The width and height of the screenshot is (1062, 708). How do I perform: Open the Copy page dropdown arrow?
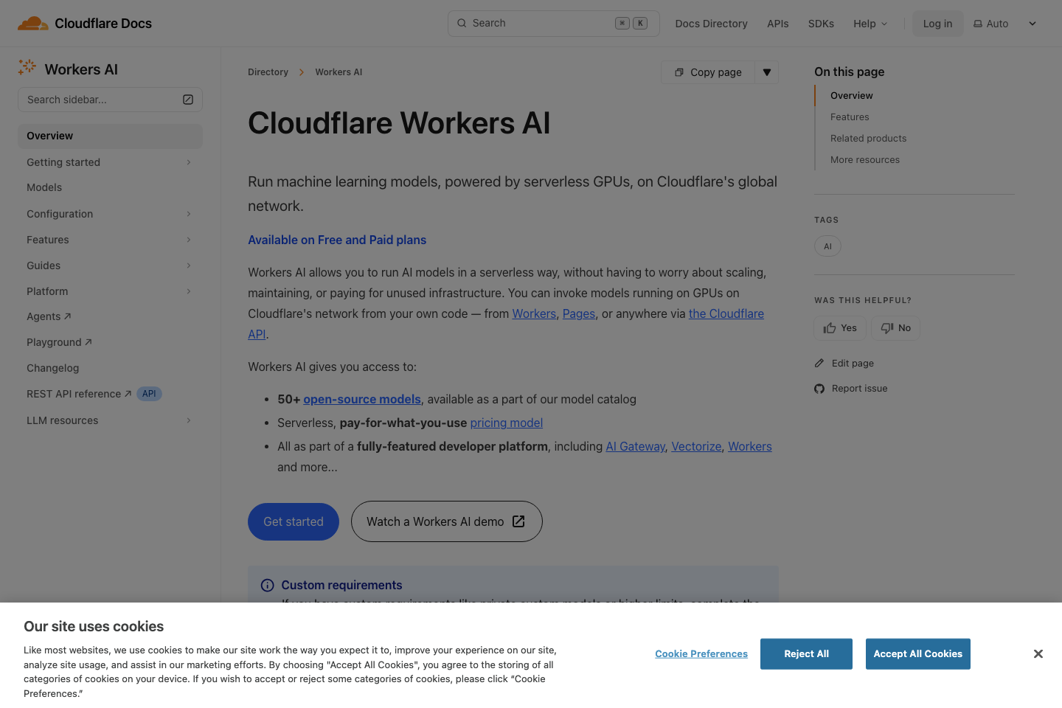[767, 72]
